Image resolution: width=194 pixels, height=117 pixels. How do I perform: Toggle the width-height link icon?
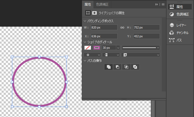tap(122, 27)
